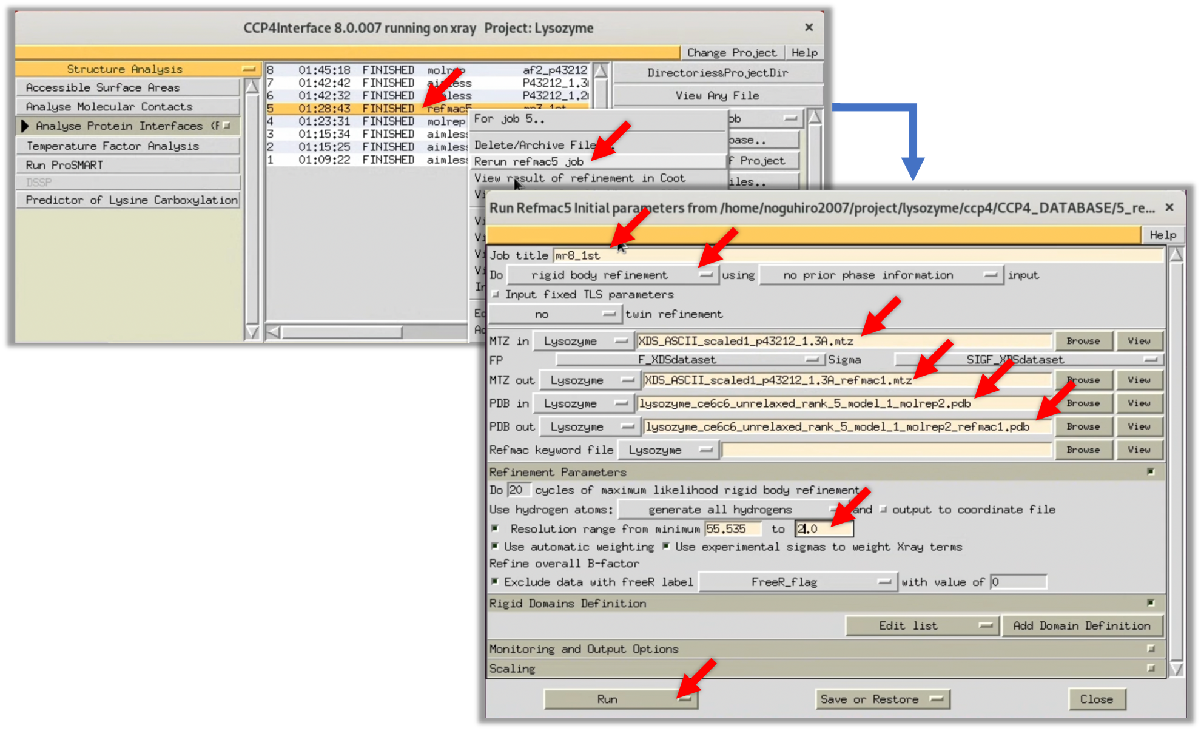Open no prior phase information dropdown
This screenshot has width=1201, height=731.
point(881,275)
